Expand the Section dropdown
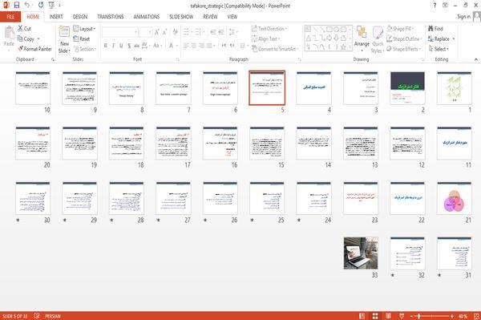This screenshot has height=320, width=481. 85,49
